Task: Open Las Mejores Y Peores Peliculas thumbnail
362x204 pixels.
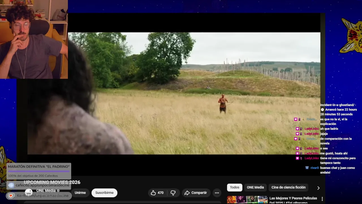Action: pyautogui.click(x=247, y=200)
